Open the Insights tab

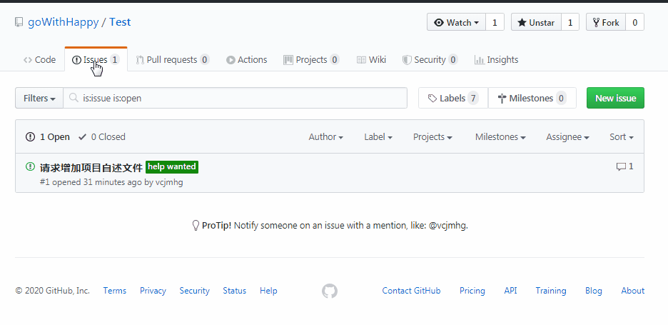pos(496,60)
